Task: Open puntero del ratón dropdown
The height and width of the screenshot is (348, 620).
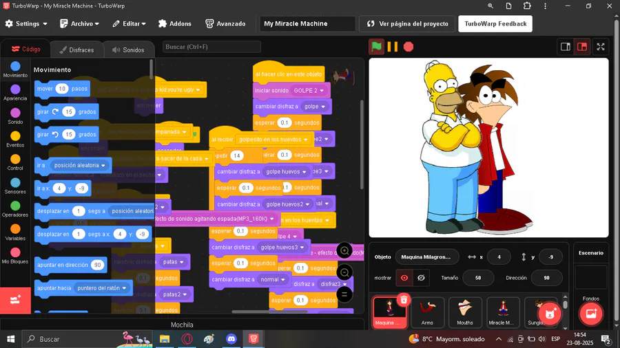Action: 102,288
